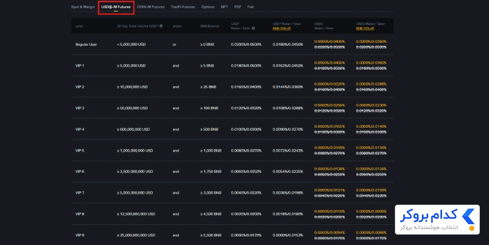Viewport: 489px width, 245px height.
Task: Select the Regular User row label
Action: (86, 45)
